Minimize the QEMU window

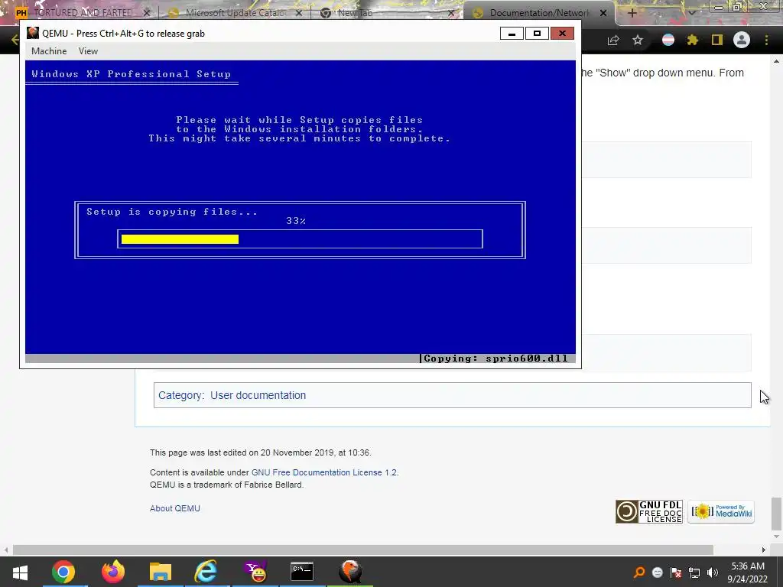512,33
